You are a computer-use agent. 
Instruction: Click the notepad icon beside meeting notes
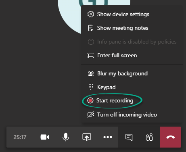pyautogui.click(x=91, y=28)
